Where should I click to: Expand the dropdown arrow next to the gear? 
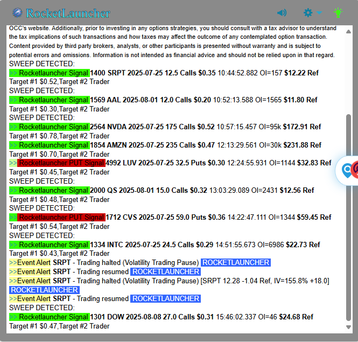319,12
